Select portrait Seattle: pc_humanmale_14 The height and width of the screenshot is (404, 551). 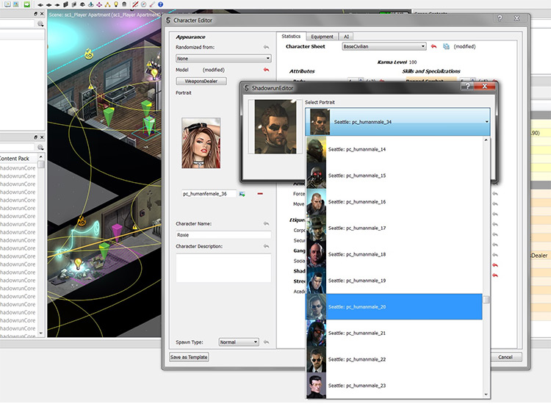[394, 149]
